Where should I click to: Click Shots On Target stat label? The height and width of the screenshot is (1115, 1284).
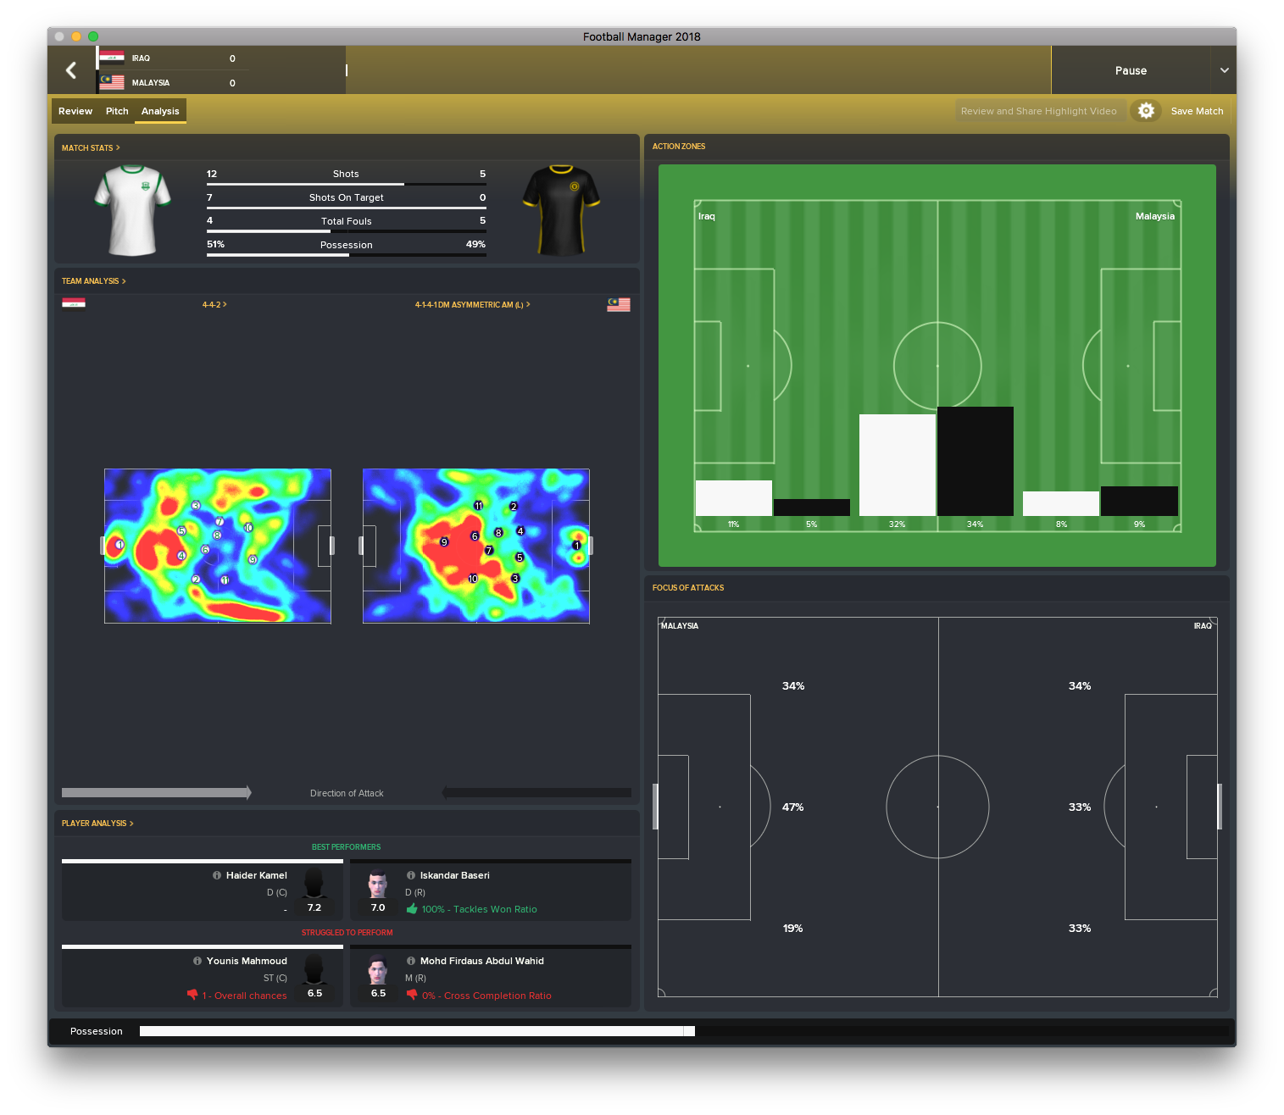click(x=347, y=197)
